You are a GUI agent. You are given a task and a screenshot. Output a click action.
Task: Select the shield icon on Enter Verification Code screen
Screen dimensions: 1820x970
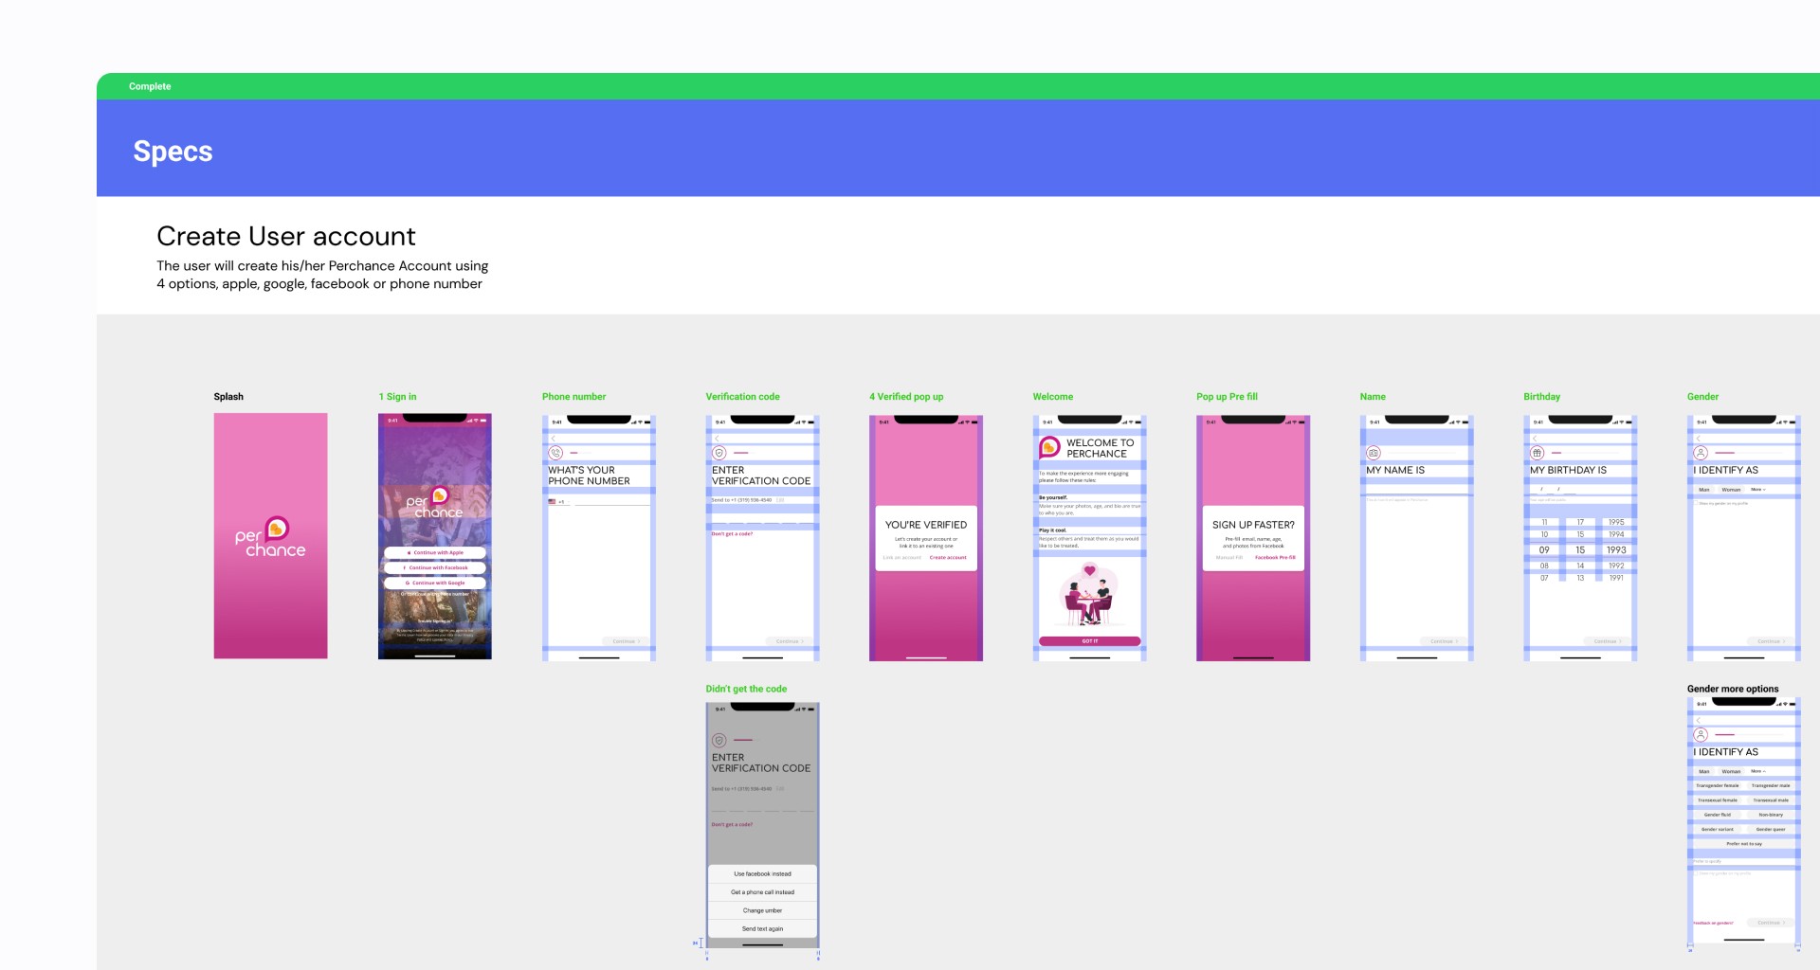[720, 453]
